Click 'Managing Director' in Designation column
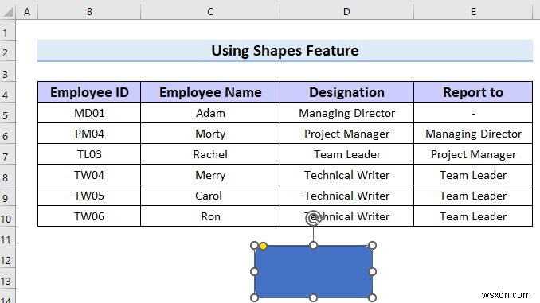The height and width of the screenshot is (303, 540). pos(346,113)
